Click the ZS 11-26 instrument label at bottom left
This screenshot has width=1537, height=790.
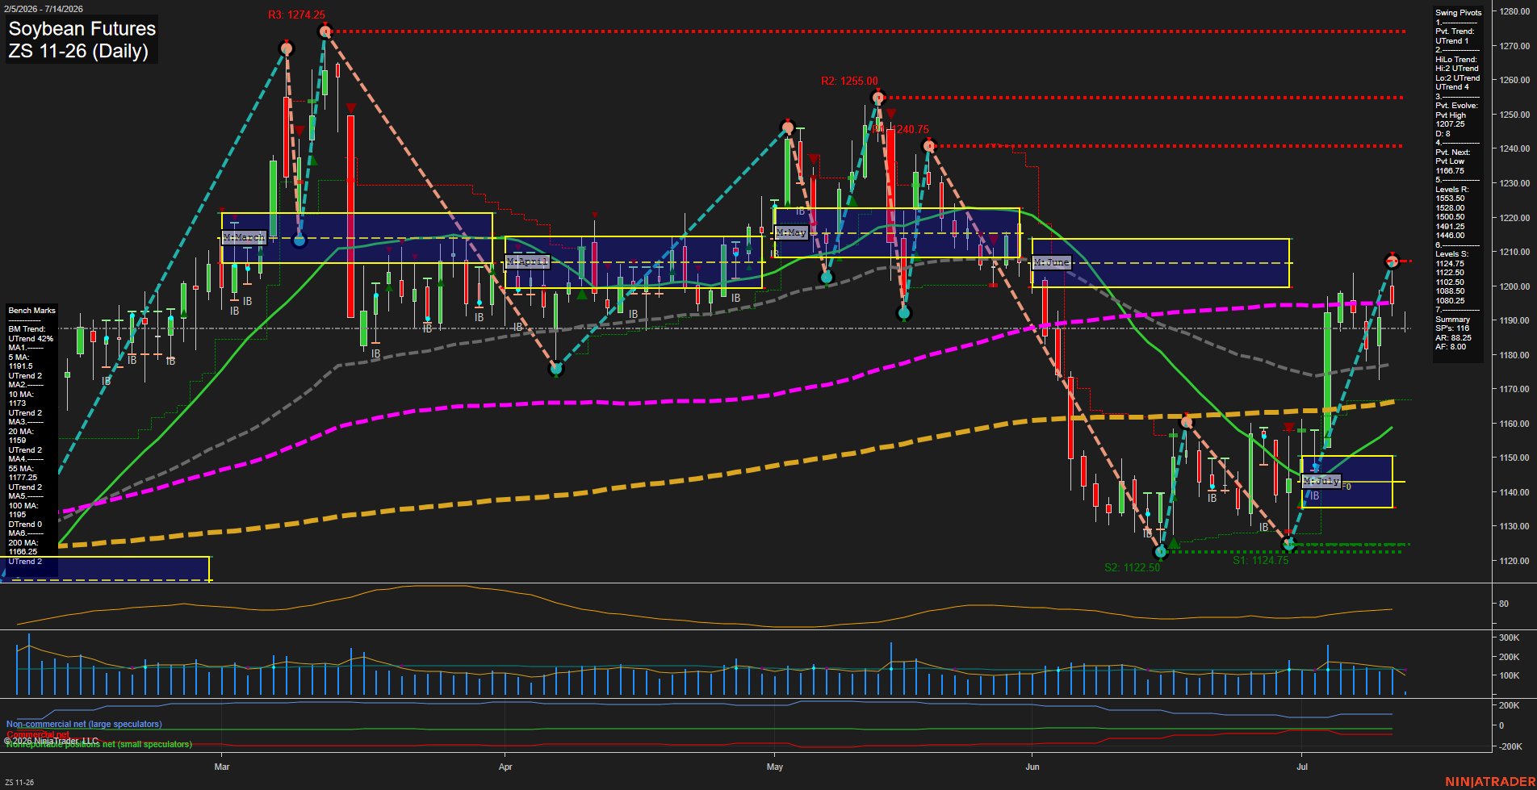point(19,783)
